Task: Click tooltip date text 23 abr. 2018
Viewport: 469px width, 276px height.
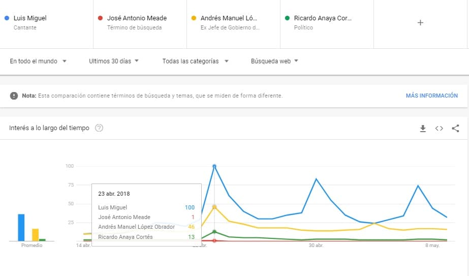Action: coord(114,194)
